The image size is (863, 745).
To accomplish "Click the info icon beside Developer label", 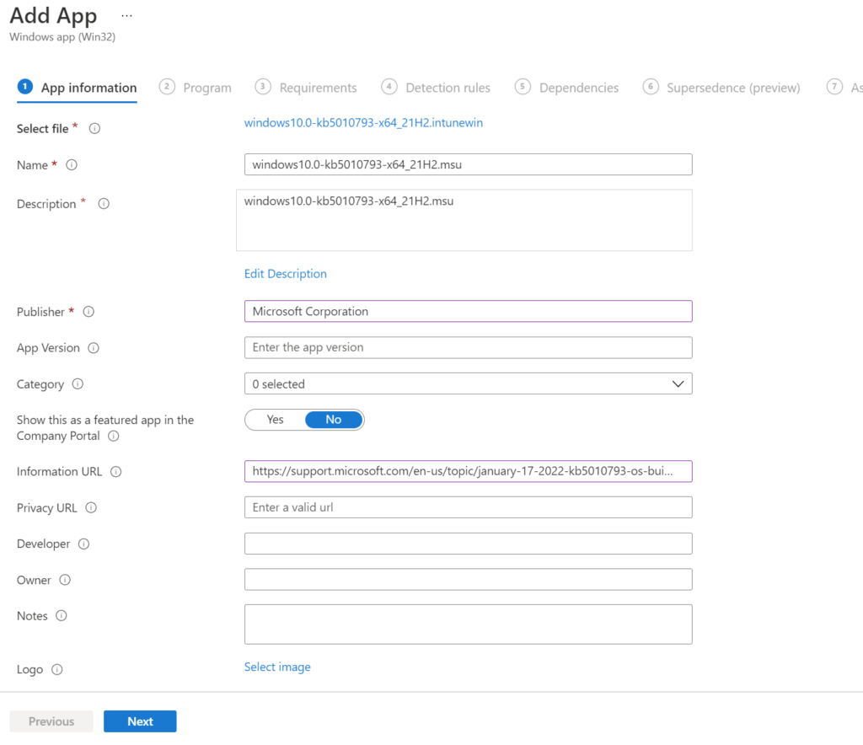I will 83,544.
